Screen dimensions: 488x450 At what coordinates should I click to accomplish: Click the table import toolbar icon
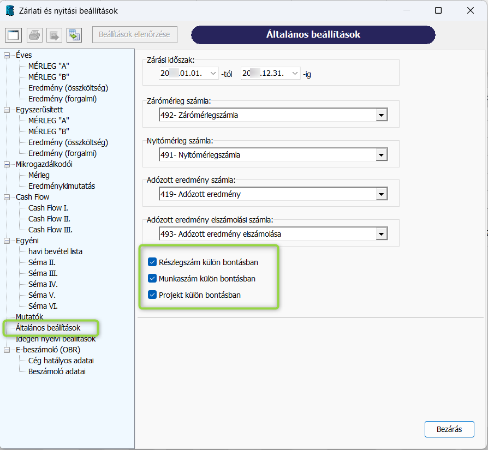point(74,34)
